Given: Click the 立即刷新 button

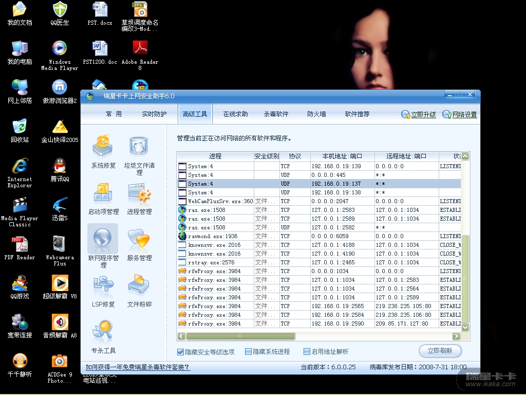Looking at the screenshot, I should coord(440,351).
